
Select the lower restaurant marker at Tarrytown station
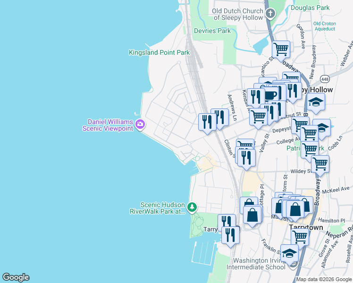click(x=230, y=236)
